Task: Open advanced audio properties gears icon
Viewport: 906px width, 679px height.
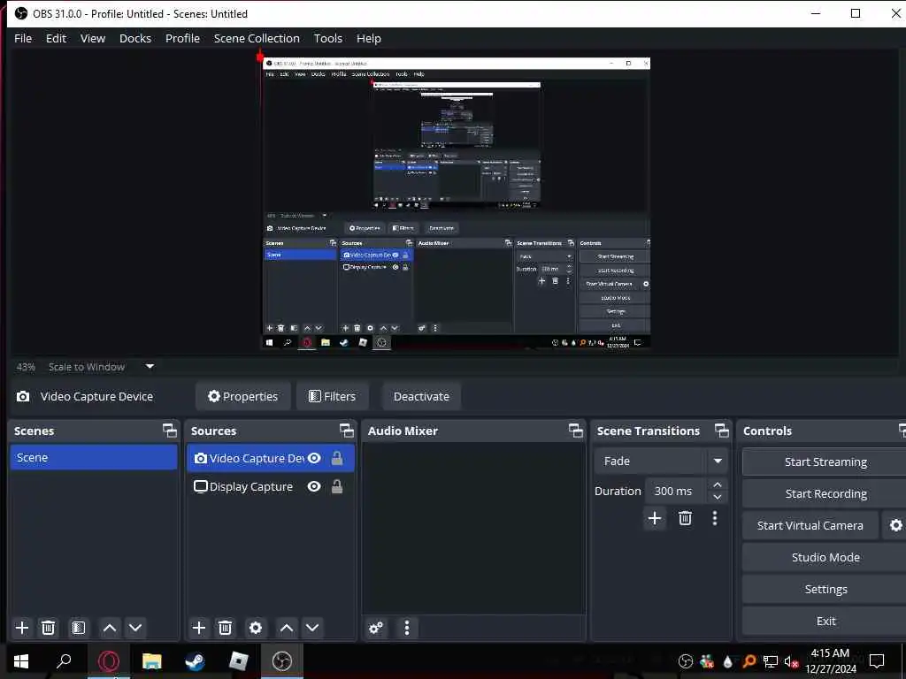Action: tap(375, 628)
